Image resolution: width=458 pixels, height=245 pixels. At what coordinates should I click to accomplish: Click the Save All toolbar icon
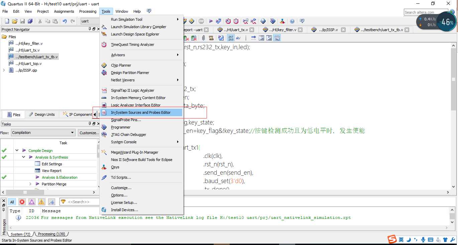click(30, 21)
